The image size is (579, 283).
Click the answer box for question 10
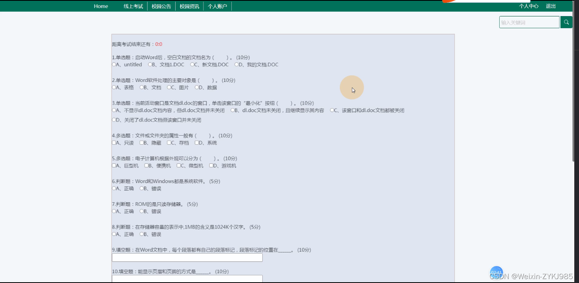(x=187, y=279)
